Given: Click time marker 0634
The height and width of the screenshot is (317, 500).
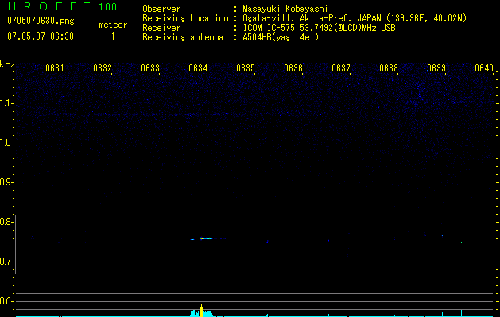Looking at the screenshot, I should tap(198, 68).
